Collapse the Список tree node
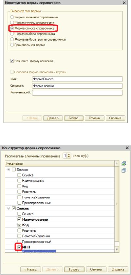131x275 pixels. (x=9, y=209)
